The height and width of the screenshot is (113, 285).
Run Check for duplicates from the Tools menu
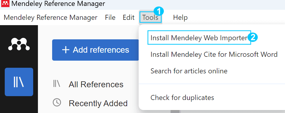pyautogui.click(x=182, y=98)
